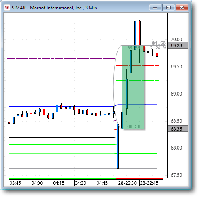This screenshot has height=197, width=199.
Task: Click the chart application icon in title bar
Action: click(7, 8)
